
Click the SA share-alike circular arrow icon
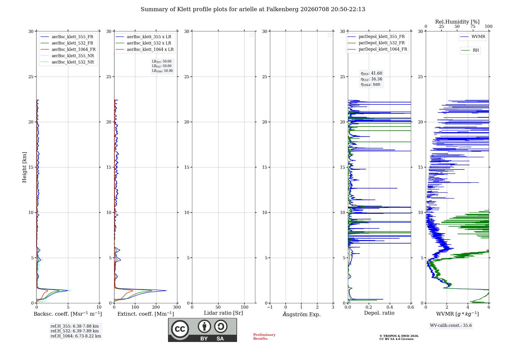221,326
